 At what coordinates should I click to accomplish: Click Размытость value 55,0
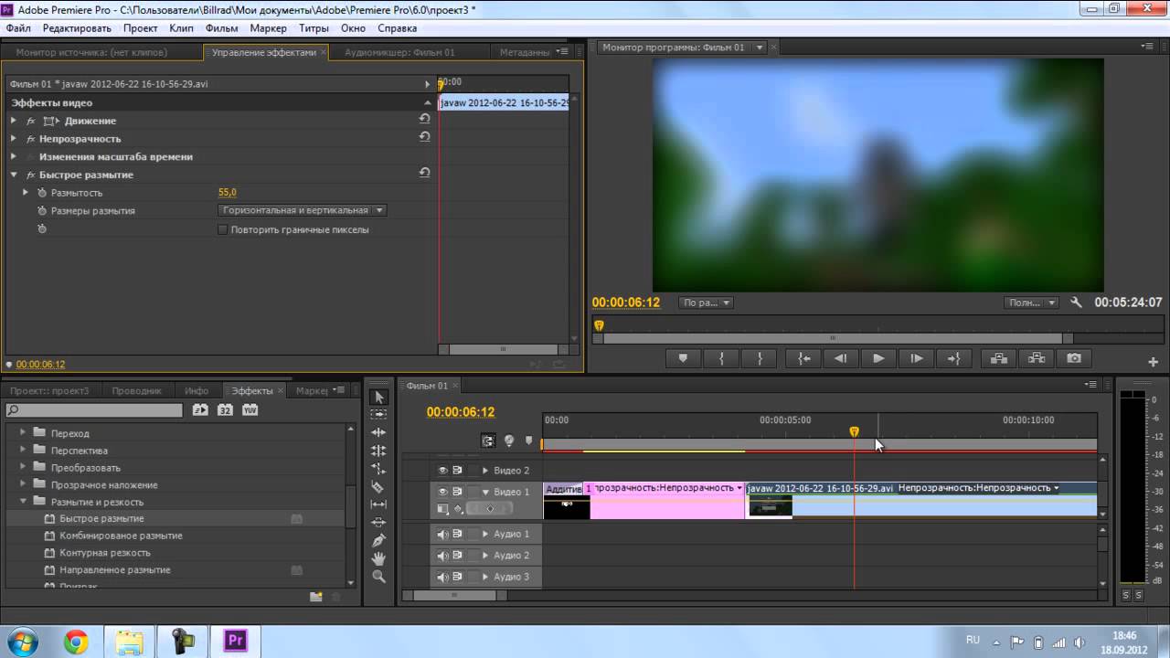tap(227, 193)
